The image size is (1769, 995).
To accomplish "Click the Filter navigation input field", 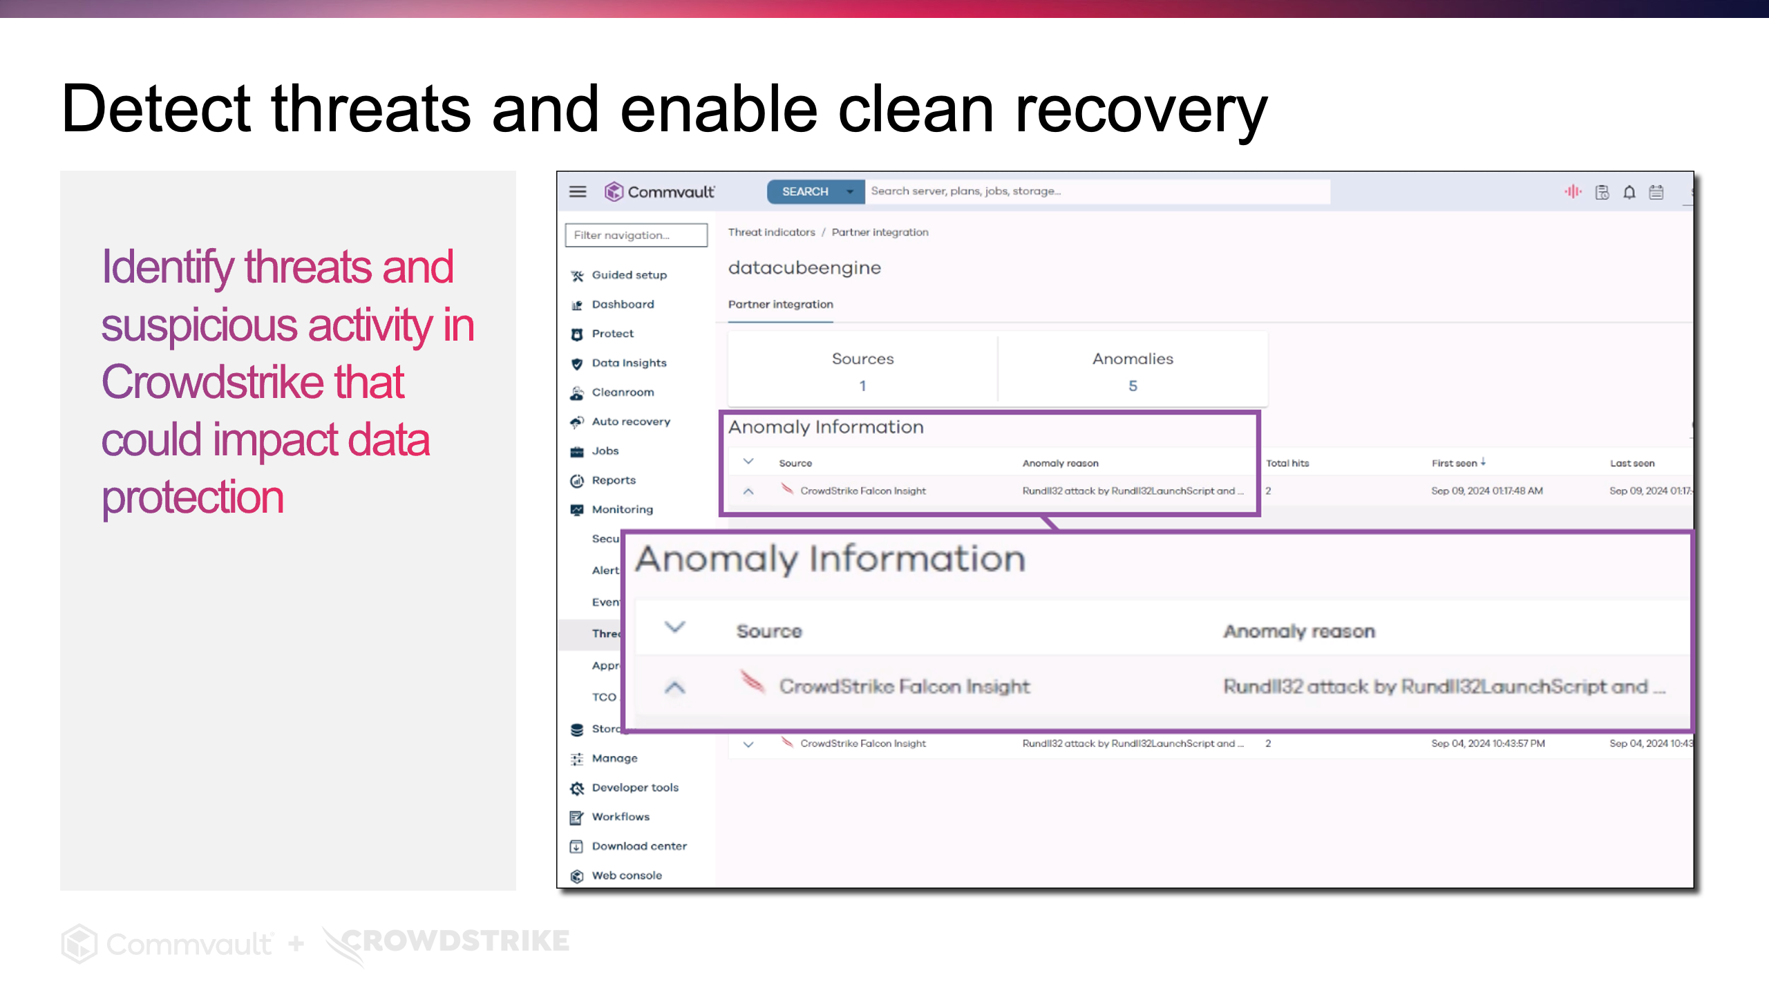I will 636,234.
